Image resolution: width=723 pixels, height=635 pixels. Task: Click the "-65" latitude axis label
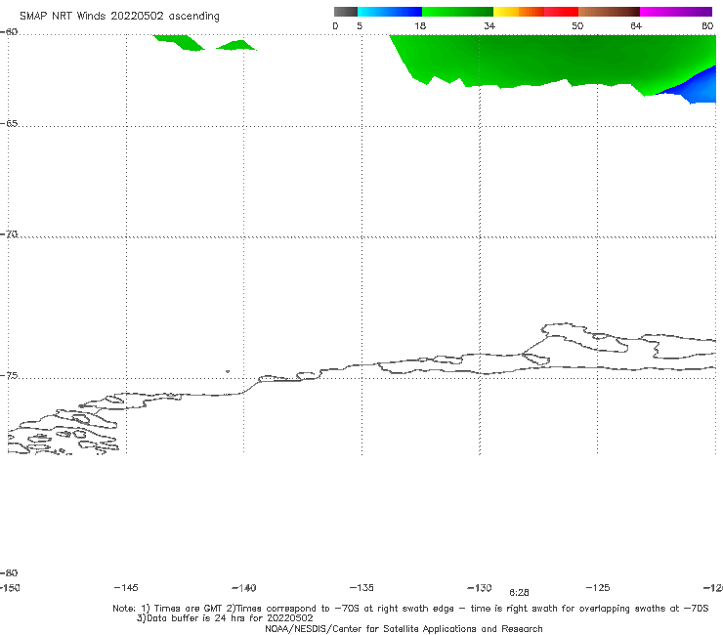click(x=9, y=123)
